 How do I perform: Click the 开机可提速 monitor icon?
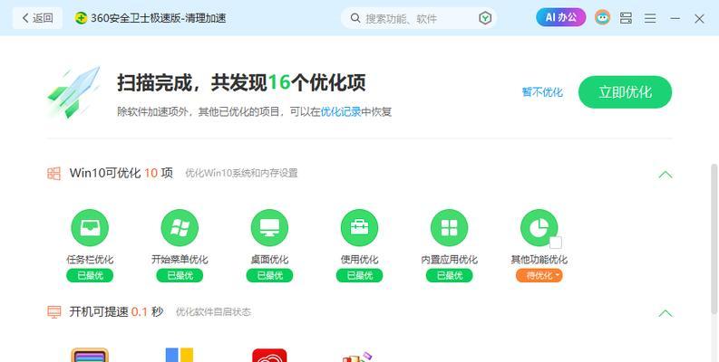click(x=54, y=312)
